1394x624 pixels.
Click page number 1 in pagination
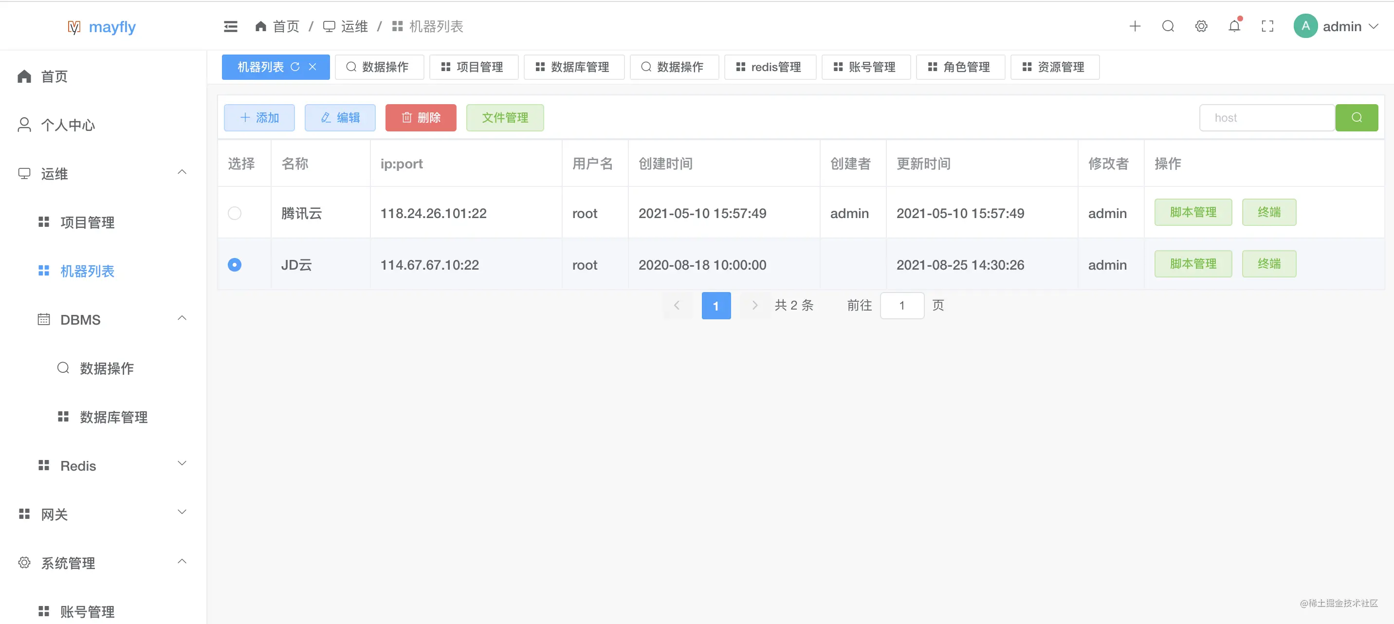716,306
